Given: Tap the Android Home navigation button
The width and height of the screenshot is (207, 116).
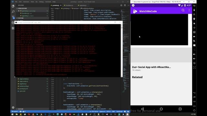Looking at the screenshot, I should coord(161,109).
